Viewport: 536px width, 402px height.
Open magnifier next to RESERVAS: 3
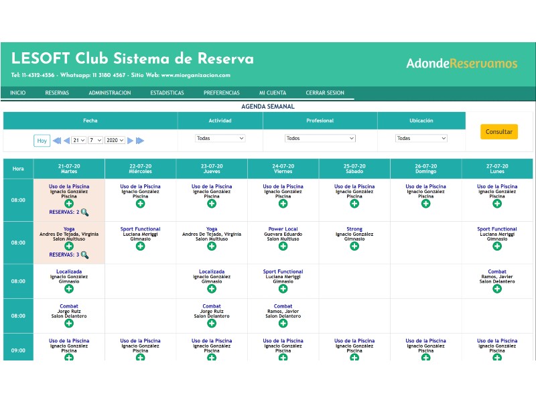pos(84,255)
